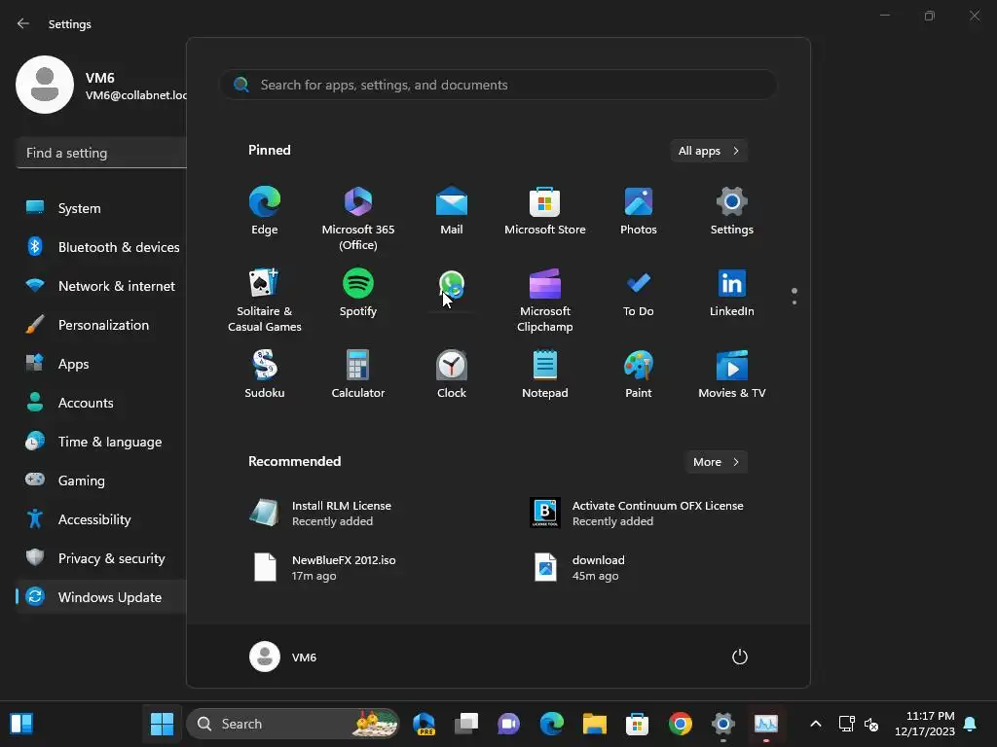Launch Notepad from pinned apps
The image size is (997, 747).
click(545, 374)
